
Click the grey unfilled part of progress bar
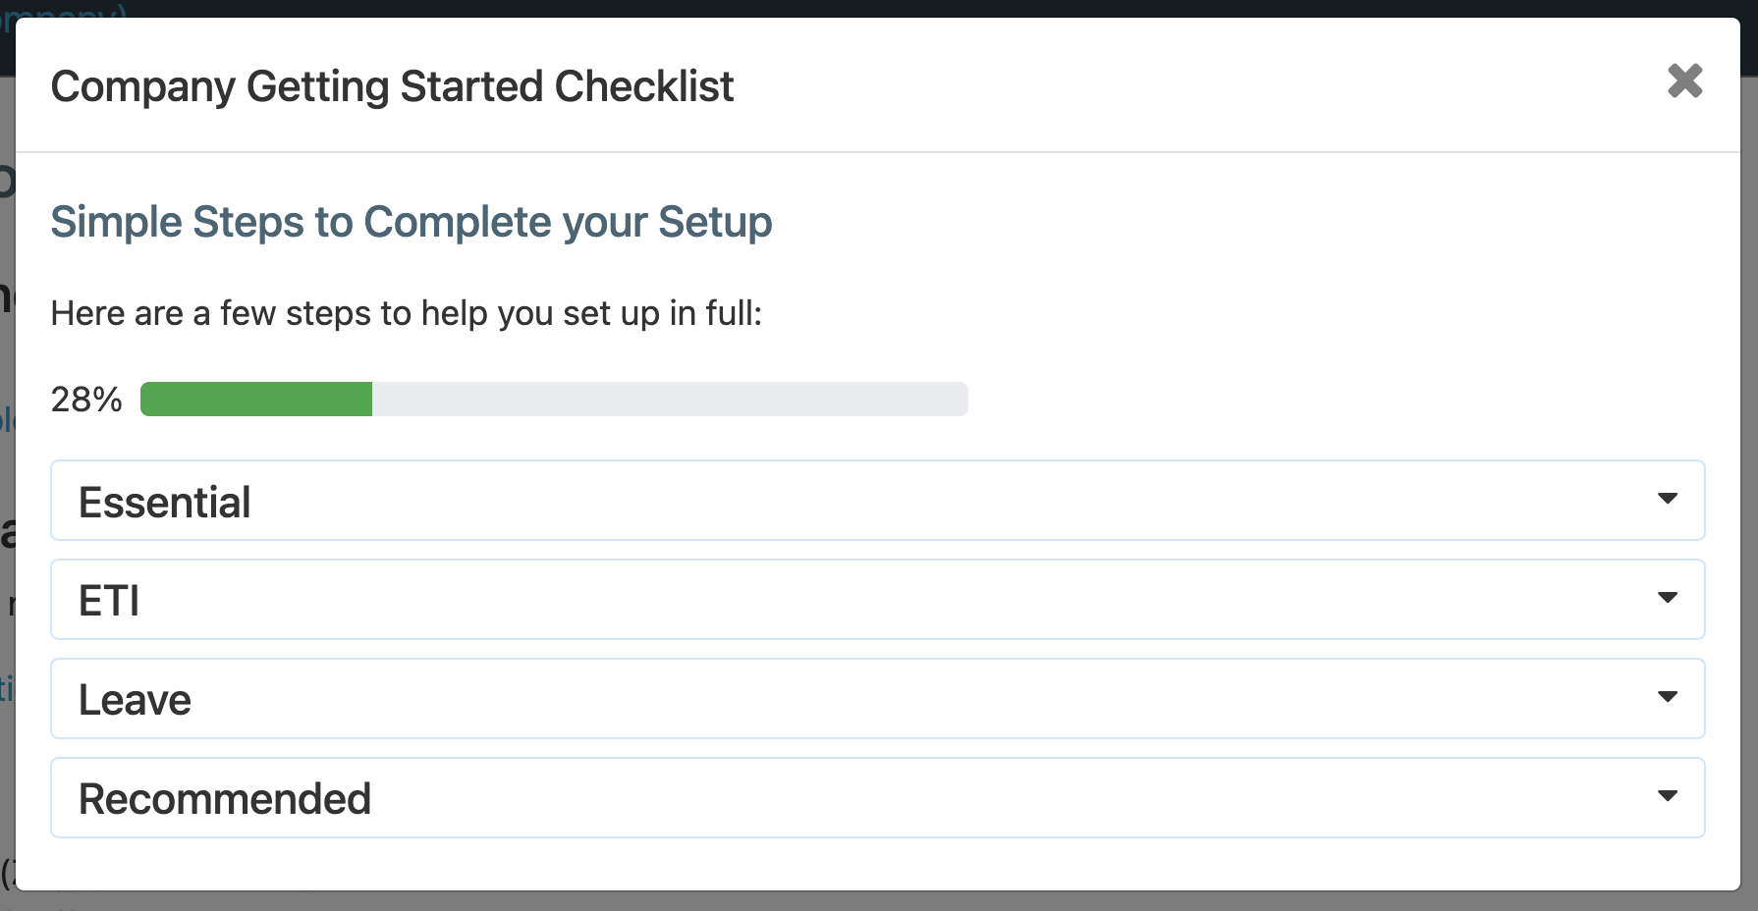(668, 400)
